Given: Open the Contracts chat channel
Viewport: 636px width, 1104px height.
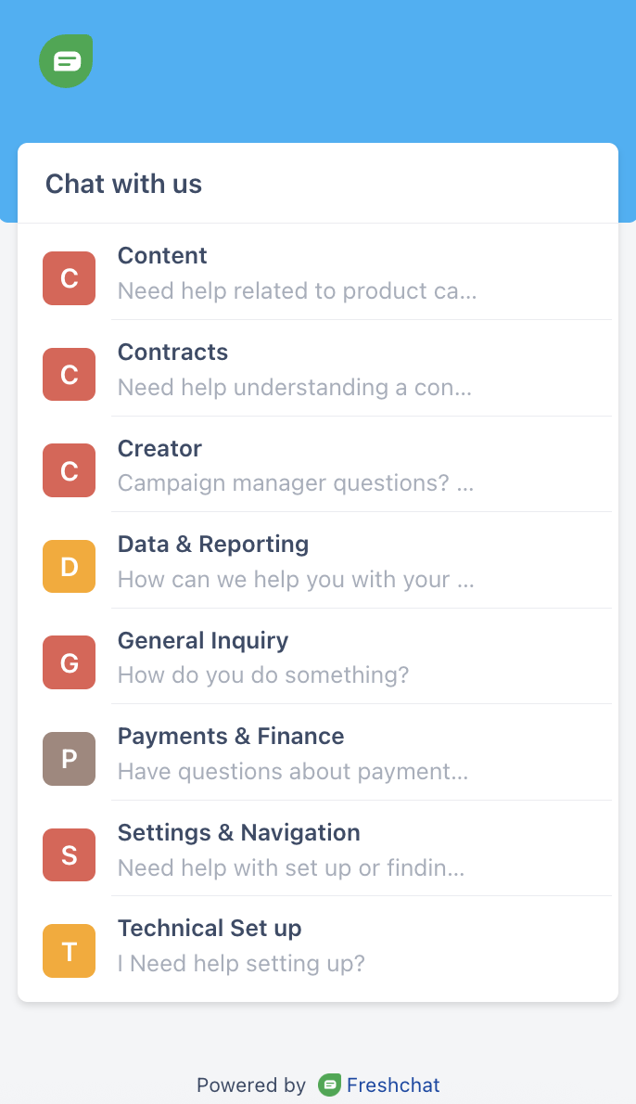Looking at the screenshot, I should [x=172, y=353].
